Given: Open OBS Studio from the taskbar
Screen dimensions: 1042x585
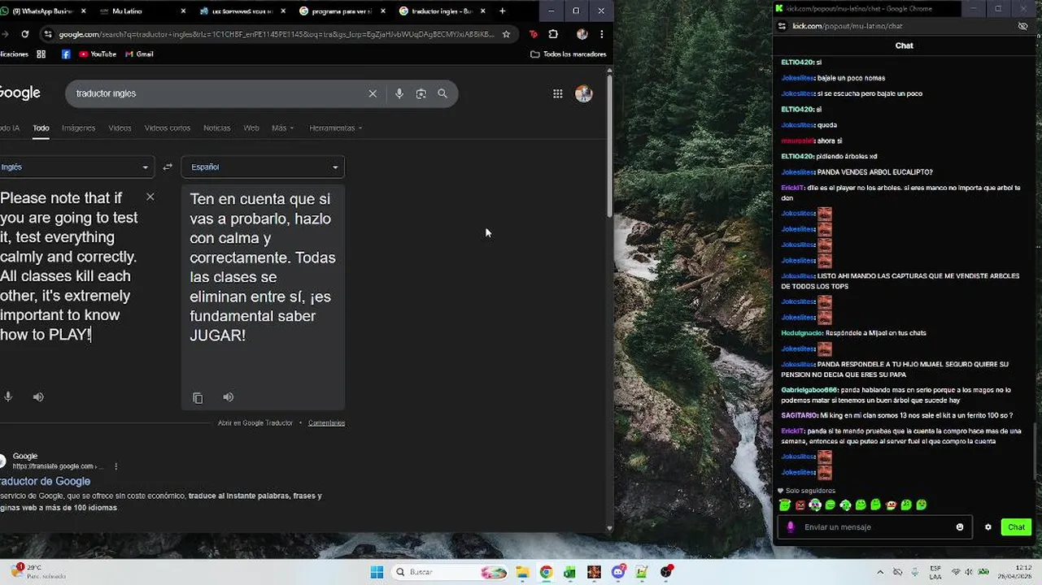Looking at the screenshot, I should (x=666, y=572).
